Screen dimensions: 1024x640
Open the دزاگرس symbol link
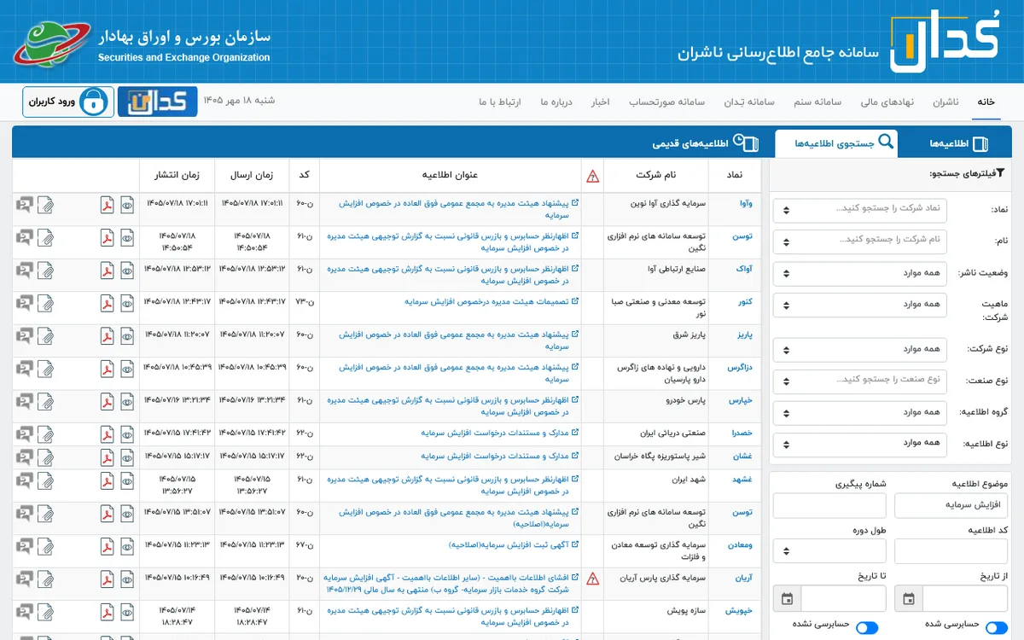740,369
